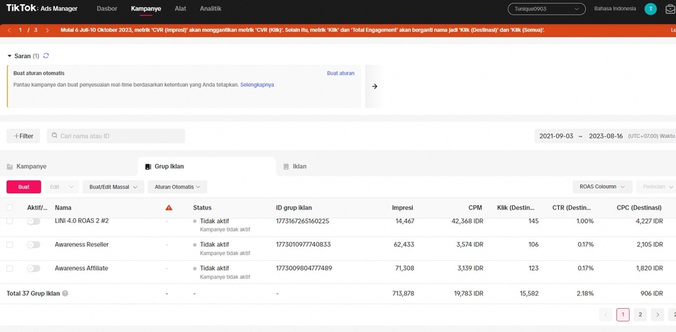This screenshot has width=676, height=332.
Task: Click the Iklan tab icon
Action: click(286, 167)
